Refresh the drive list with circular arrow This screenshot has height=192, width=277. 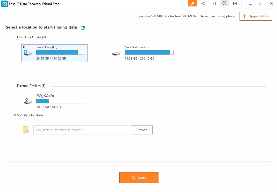(x=83, y=28)
